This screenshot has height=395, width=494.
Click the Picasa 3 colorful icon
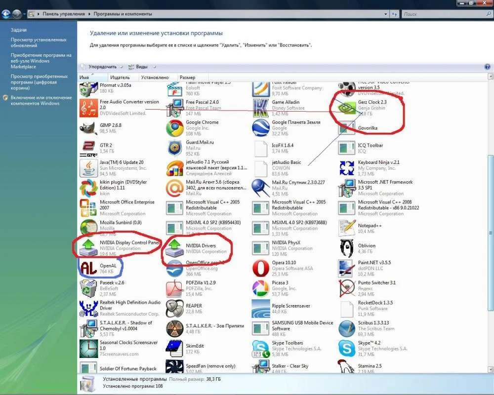point(261,288)
